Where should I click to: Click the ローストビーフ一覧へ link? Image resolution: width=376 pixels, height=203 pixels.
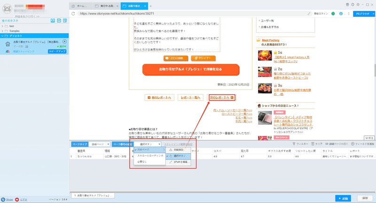(x=237, y=114)
